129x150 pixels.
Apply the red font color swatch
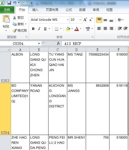pos(77,29)
